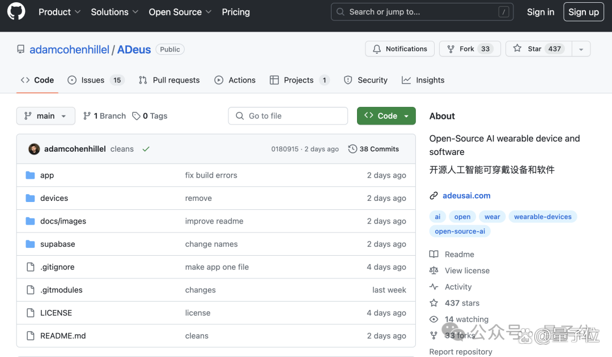The height and width of the screenshot is (357, 612).
Task: Click the Notifications bell button
Action: click(x=399, y=49)
